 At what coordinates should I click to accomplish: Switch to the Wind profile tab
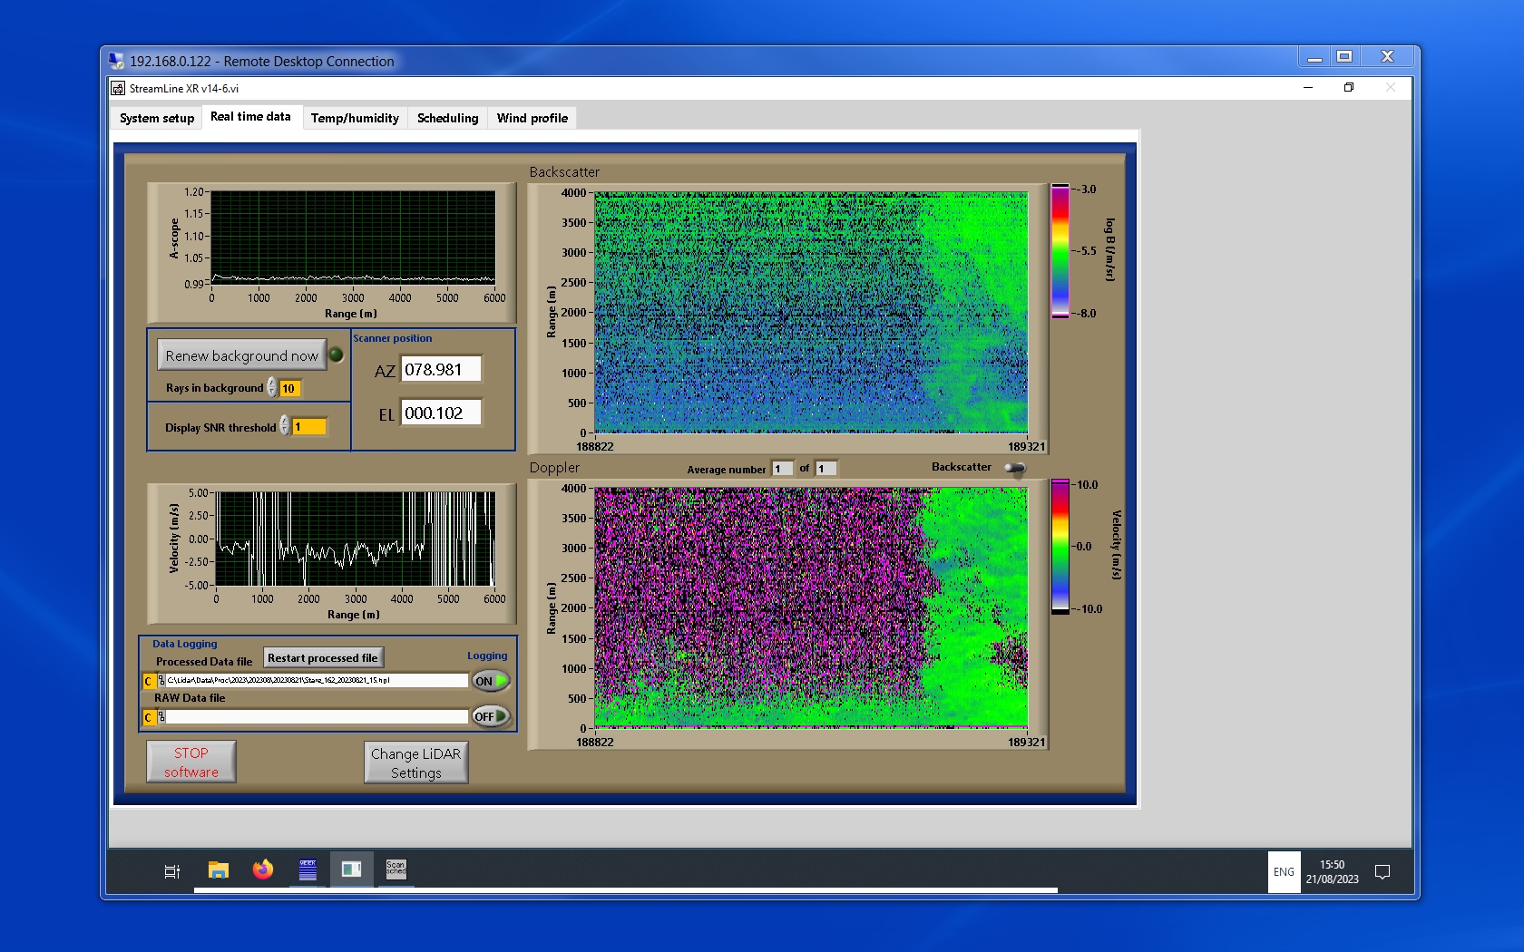532,118
